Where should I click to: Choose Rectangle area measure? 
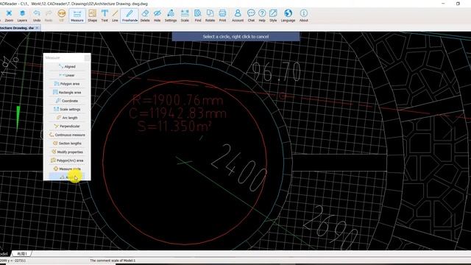(67, 92)
